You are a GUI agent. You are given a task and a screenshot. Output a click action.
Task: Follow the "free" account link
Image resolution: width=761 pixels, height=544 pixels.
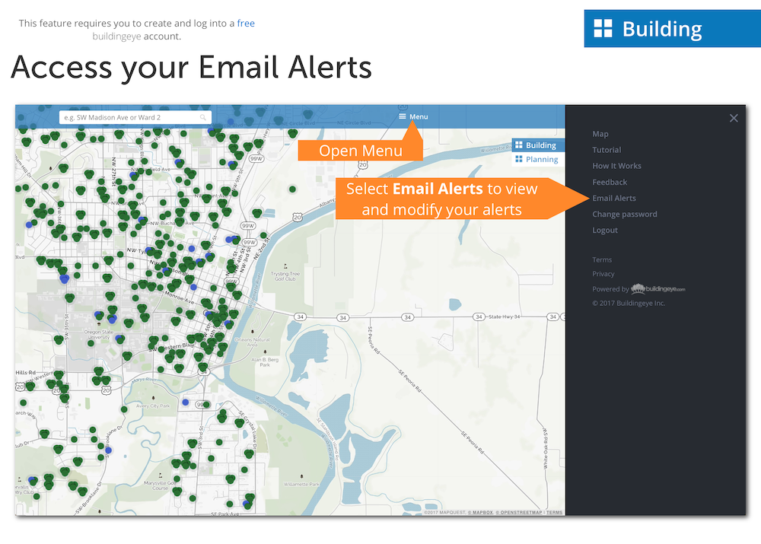pyautogui.click(x=246, y=24)
